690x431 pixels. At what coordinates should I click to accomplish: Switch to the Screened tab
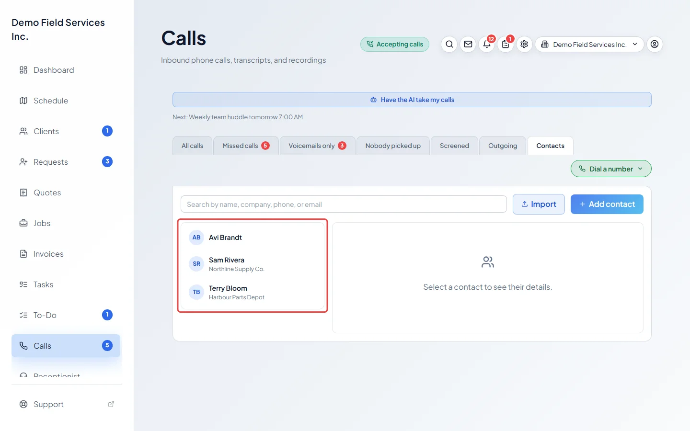[454, 146]
